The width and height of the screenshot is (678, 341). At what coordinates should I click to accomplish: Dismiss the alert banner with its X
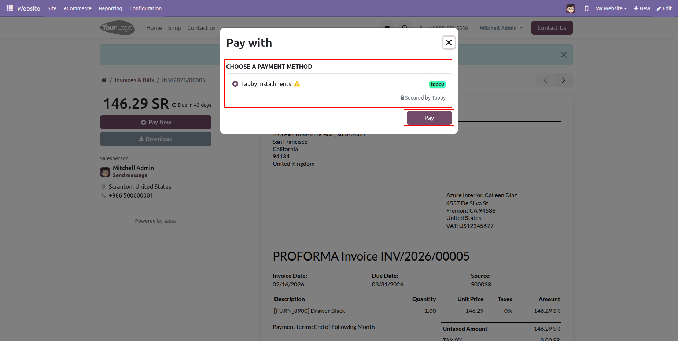[564, 55]
